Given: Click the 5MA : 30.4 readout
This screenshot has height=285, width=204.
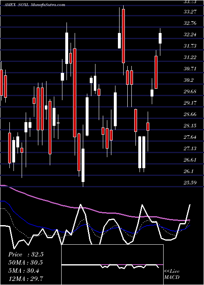Looking at the screenshot, I should click(24, 271).
